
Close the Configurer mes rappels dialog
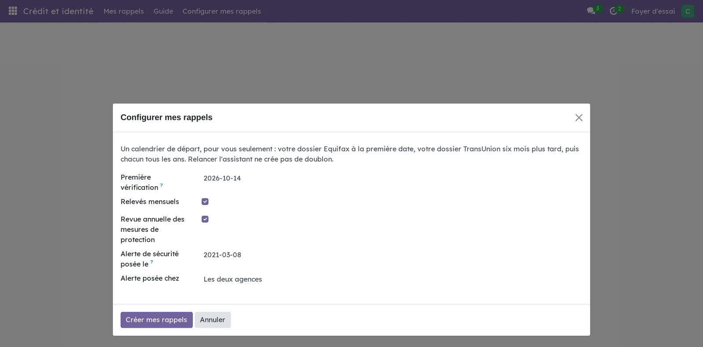click(x=579, y=118)
